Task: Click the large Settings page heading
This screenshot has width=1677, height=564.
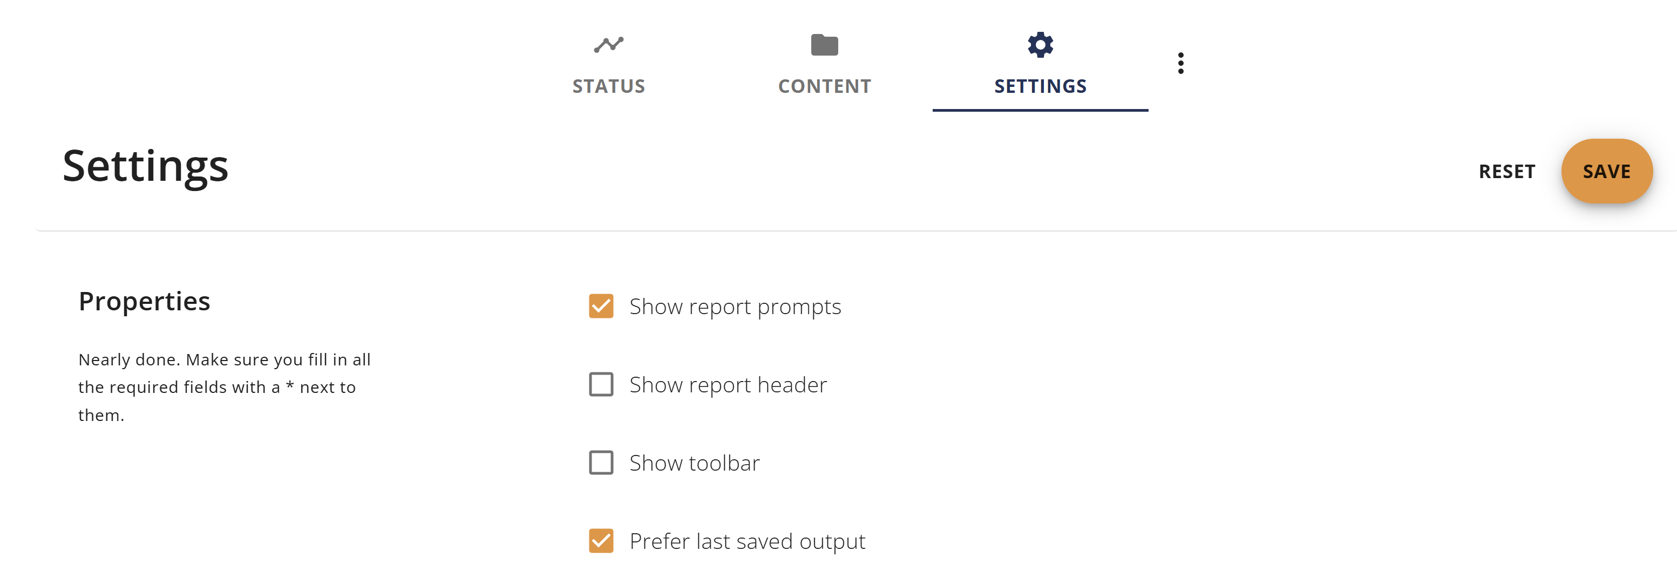Action: (x=145, y=166)
